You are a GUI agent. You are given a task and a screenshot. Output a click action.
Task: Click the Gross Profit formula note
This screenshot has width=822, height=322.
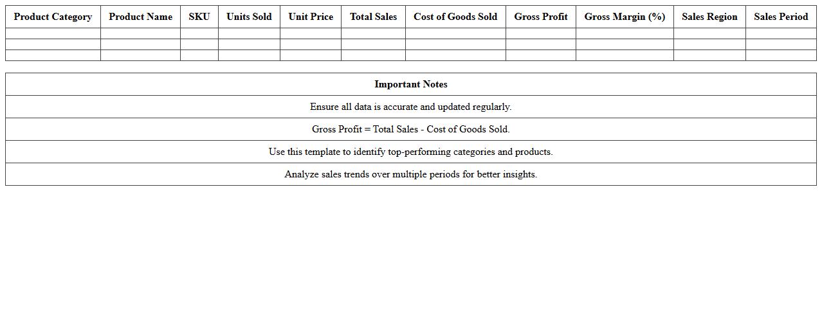pyautogui.click(x=411, y=129)
